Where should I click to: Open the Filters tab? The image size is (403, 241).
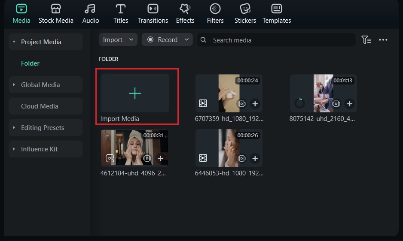[215, 14]
